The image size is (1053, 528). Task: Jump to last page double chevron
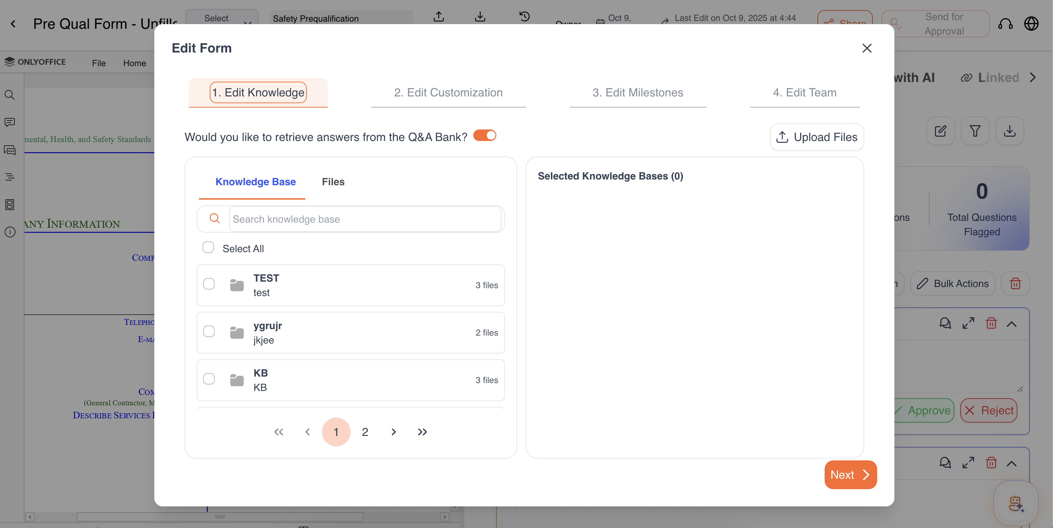tap(422, 432)
